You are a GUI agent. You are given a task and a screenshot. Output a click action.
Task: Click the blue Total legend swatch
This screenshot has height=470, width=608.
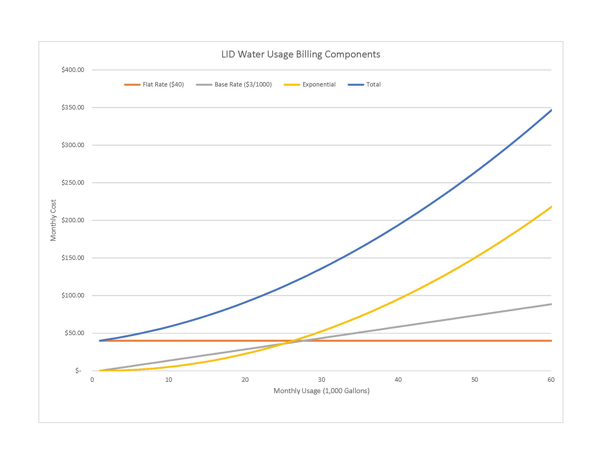(356, 85)
